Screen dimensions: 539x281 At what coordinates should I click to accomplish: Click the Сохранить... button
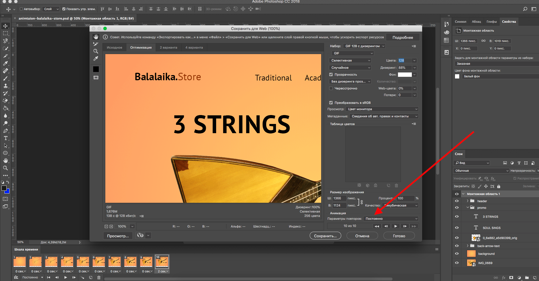pyautogui.click(x=325, y=236)
